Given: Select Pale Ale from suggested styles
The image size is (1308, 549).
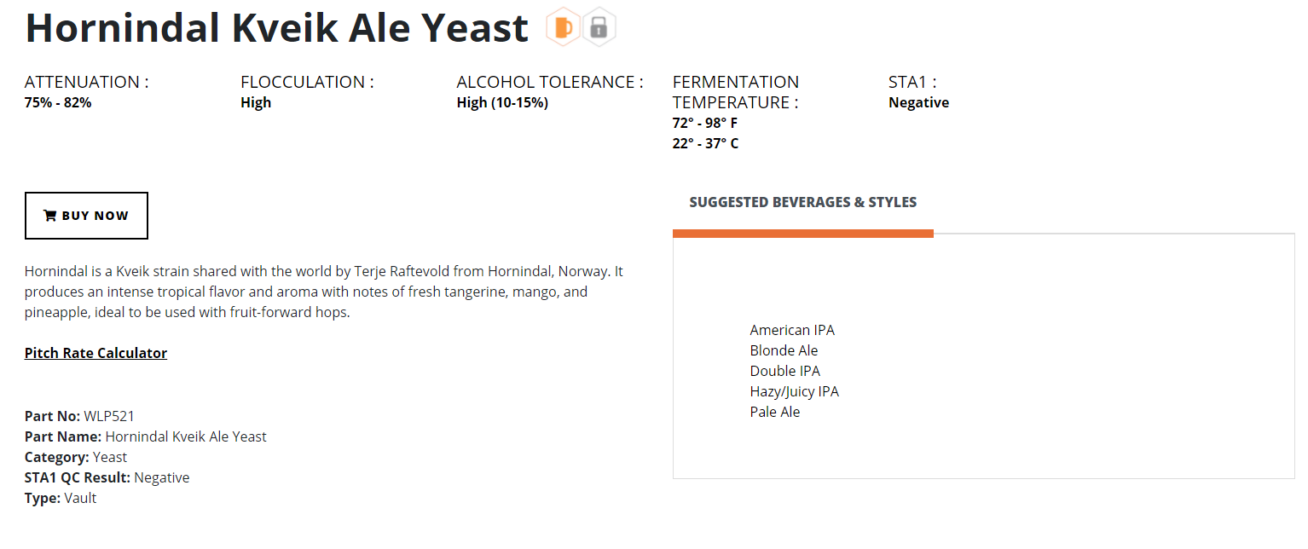Looking at the screenshot, I should coord(775,412).
